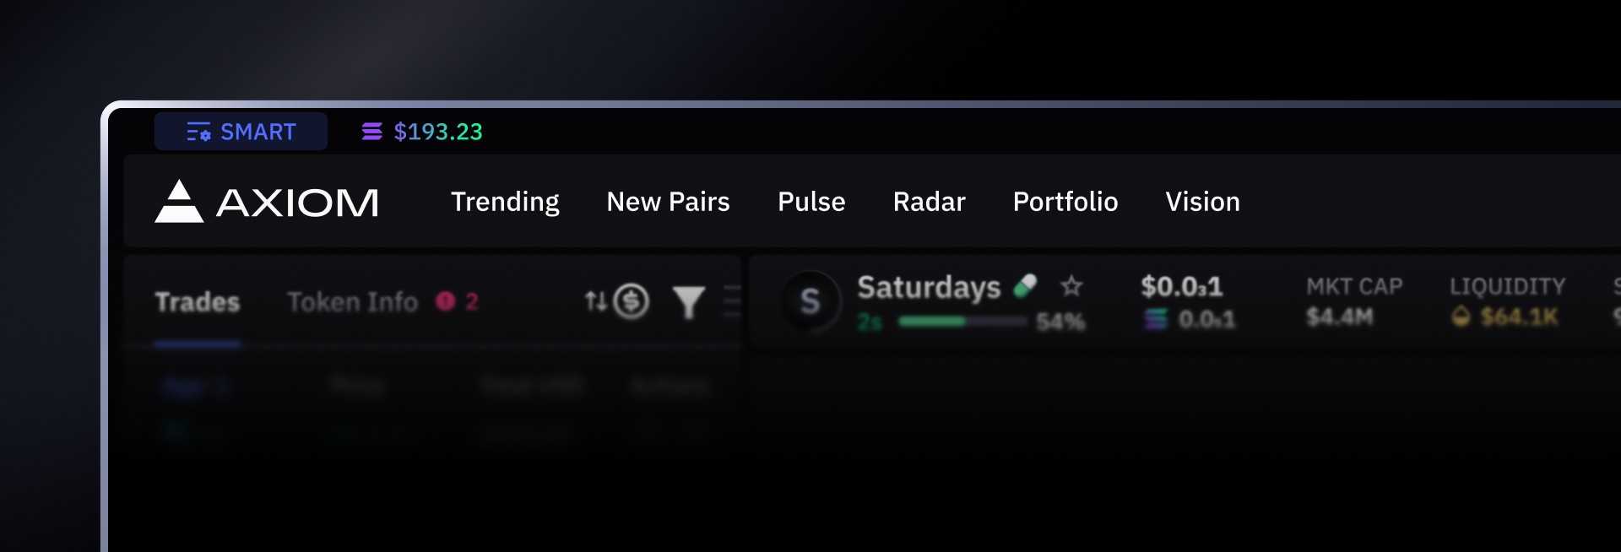Click the red alert icon by Token Info
This screenshot has width=1621, height=552.
coord(446,301)
